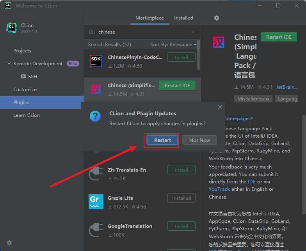Image resolution: width=306 pixels, height=251 pixels.
Task: Click the Language tag in plugin details
Action: pyautogui.click(x=286, y=99)
